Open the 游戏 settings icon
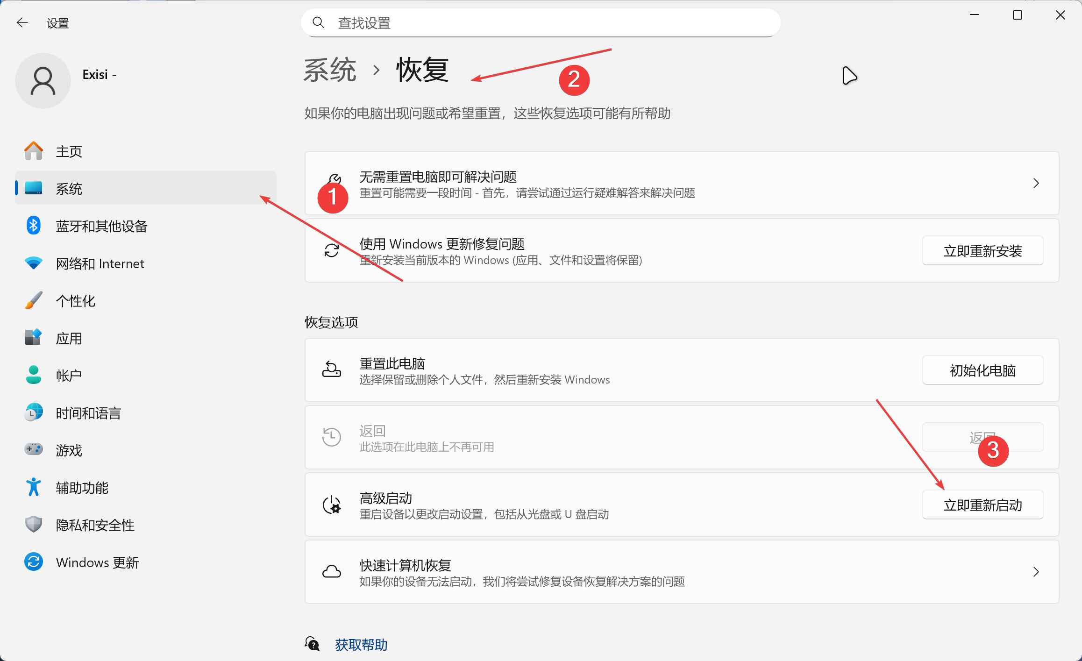 pyautogui.click(x=33, y=450)
